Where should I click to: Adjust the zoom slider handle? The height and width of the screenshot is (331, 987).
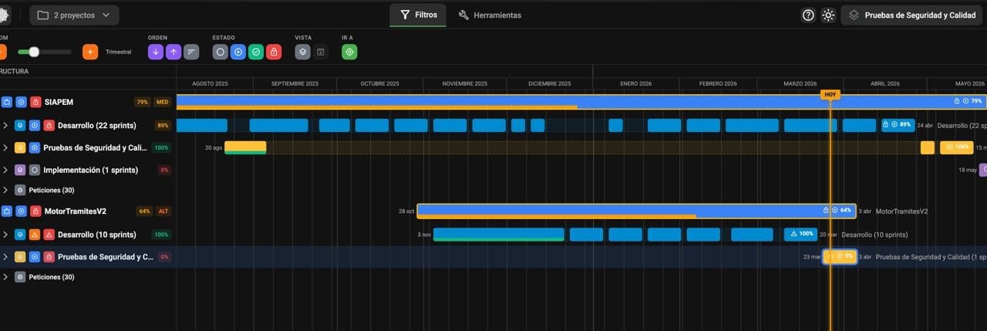[x=34, y=52]
